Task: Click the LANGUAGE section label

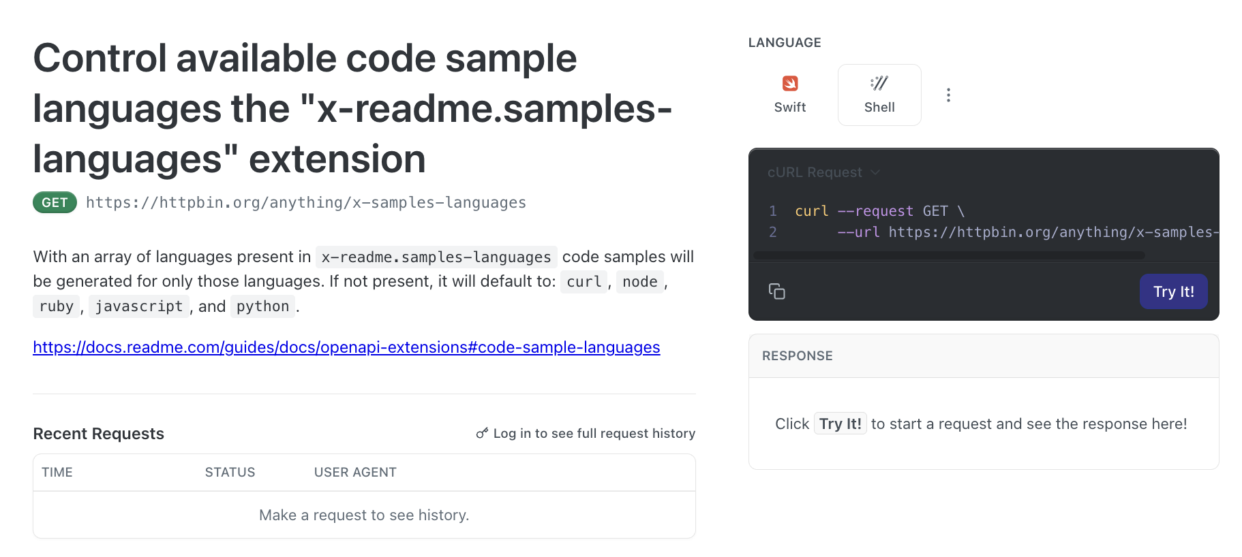Action: pyautogui.click(x=785, y=42)
